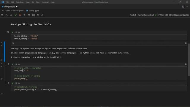Delete the one_char cell with trash icon
Image resolution: width=190 pixels, height=107 pixels.
(186, 64)
